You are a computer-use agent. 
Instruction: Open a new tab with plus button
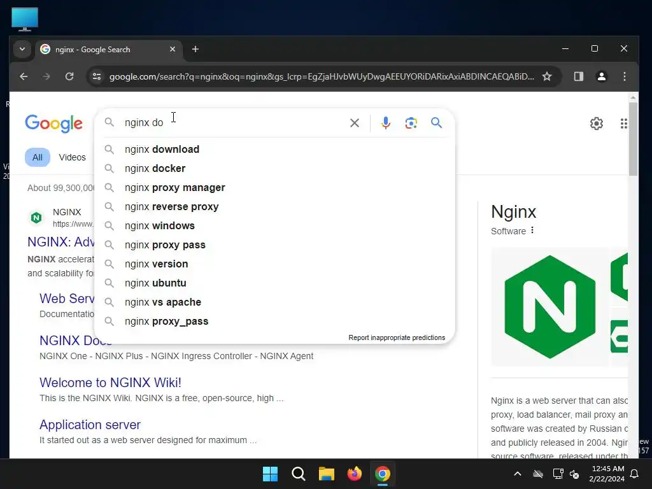(x=195, y=50)
